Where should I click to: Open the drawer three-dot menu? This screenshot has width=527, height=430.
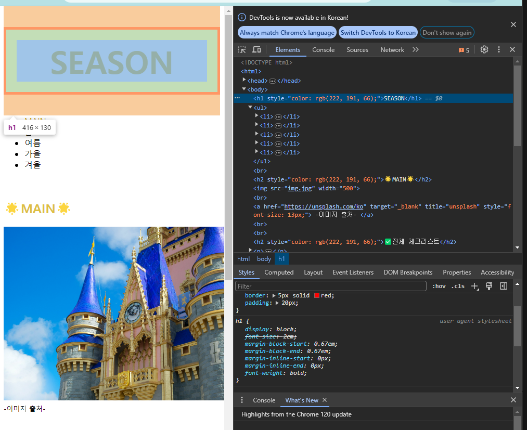242,400
